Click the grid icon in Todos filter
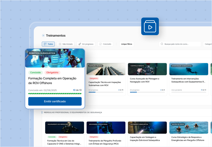Viewport: 212px width, 147px height. [x=45, y=44]
